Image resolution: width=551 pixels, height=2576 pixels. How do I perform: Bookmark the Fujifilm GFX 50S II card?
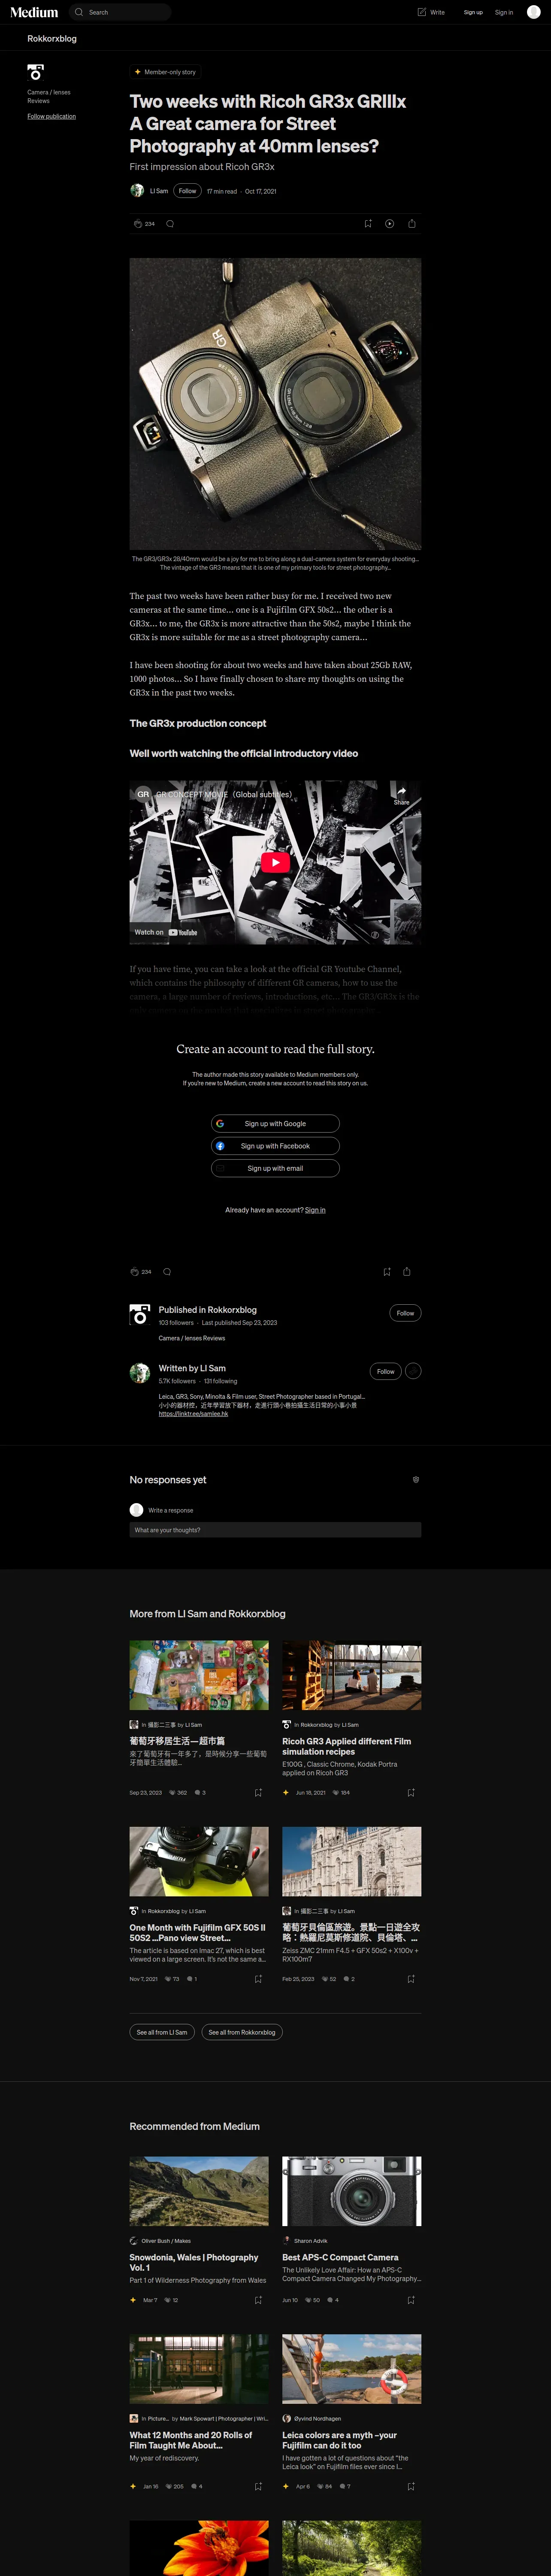(x=258, y=1979)
